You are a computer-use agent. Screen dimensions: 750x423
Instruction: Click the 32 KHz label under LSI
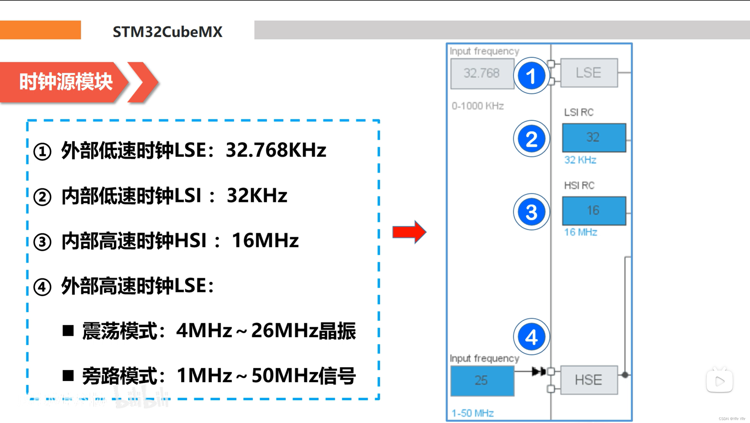580,160
